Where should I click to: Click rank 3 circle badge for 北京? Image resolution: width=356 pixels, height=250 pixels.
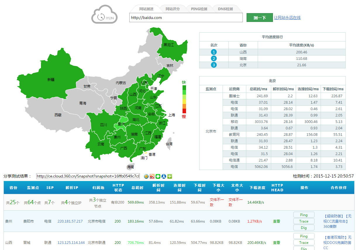214,65
